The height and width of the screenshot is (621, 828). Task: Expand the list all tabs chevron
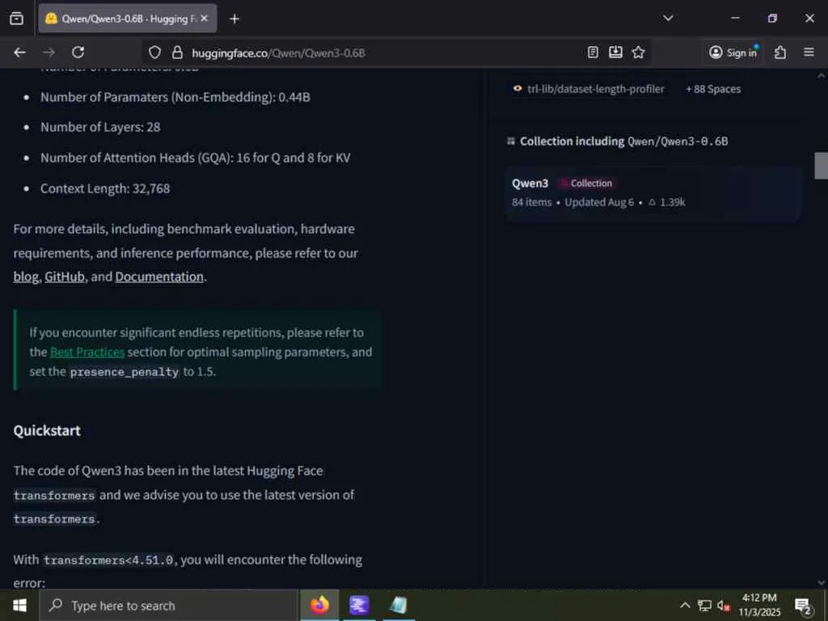pos(668,18)
